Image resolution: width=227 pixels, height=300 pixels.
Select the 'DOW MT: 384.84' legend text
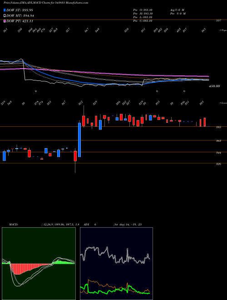pyautogui.click(x=20, y=15)
